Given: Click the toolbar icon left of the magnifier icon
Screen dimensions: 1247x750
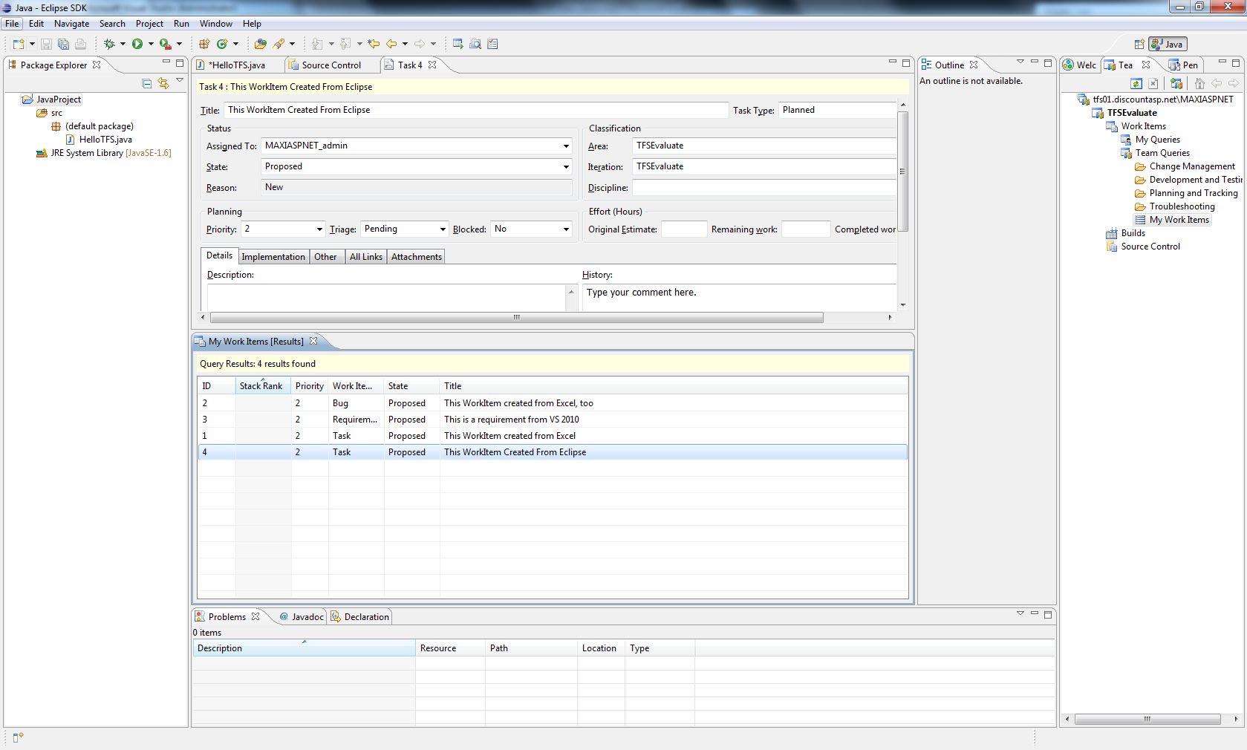Looking at the screenshot, I should tap(458, 44).
